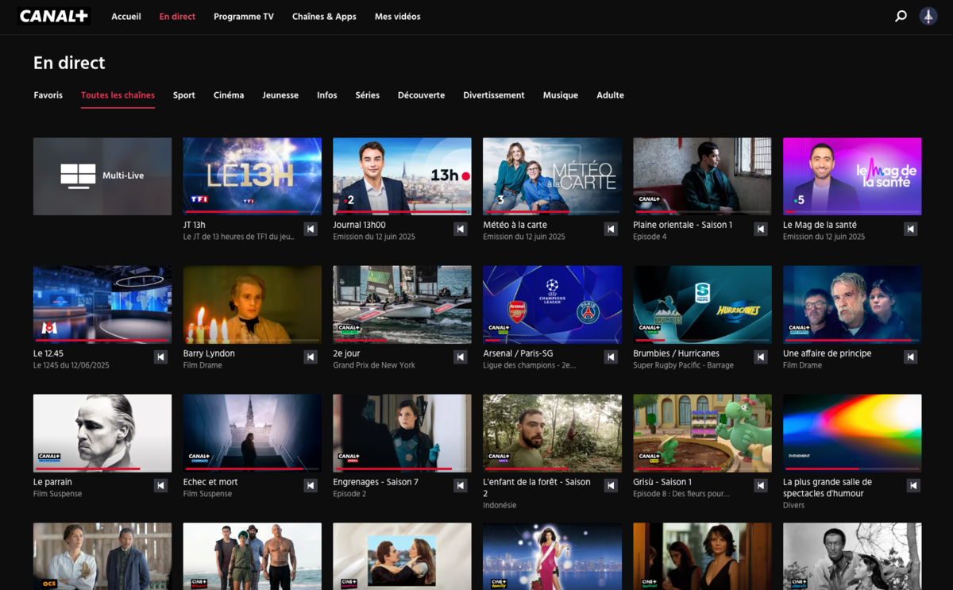
Task: Play the Le parrain thumbnail
Action: point(102,433)
